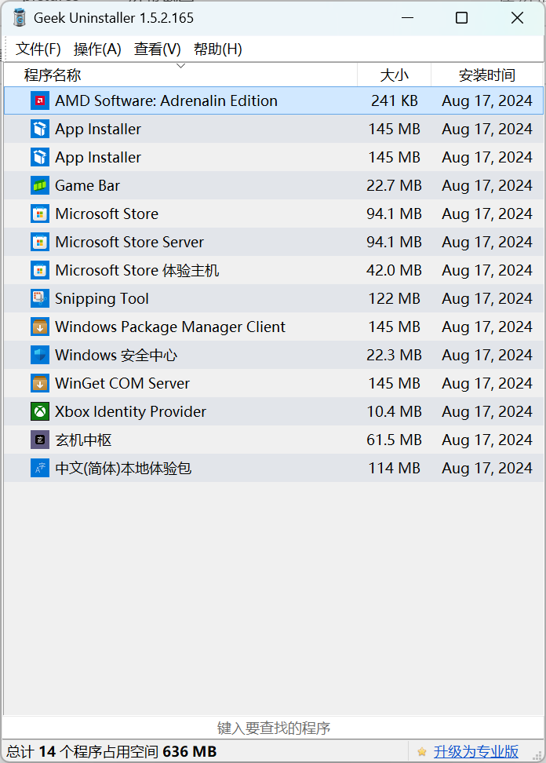Click the AMD Software Adrenalin Edition icon

(40, 100)
